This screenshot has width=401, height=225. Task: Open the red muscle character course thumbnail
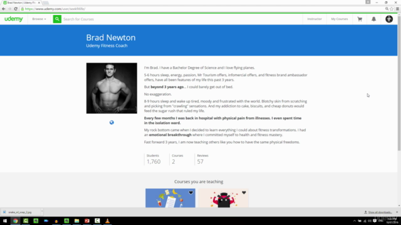coord(224,198)
